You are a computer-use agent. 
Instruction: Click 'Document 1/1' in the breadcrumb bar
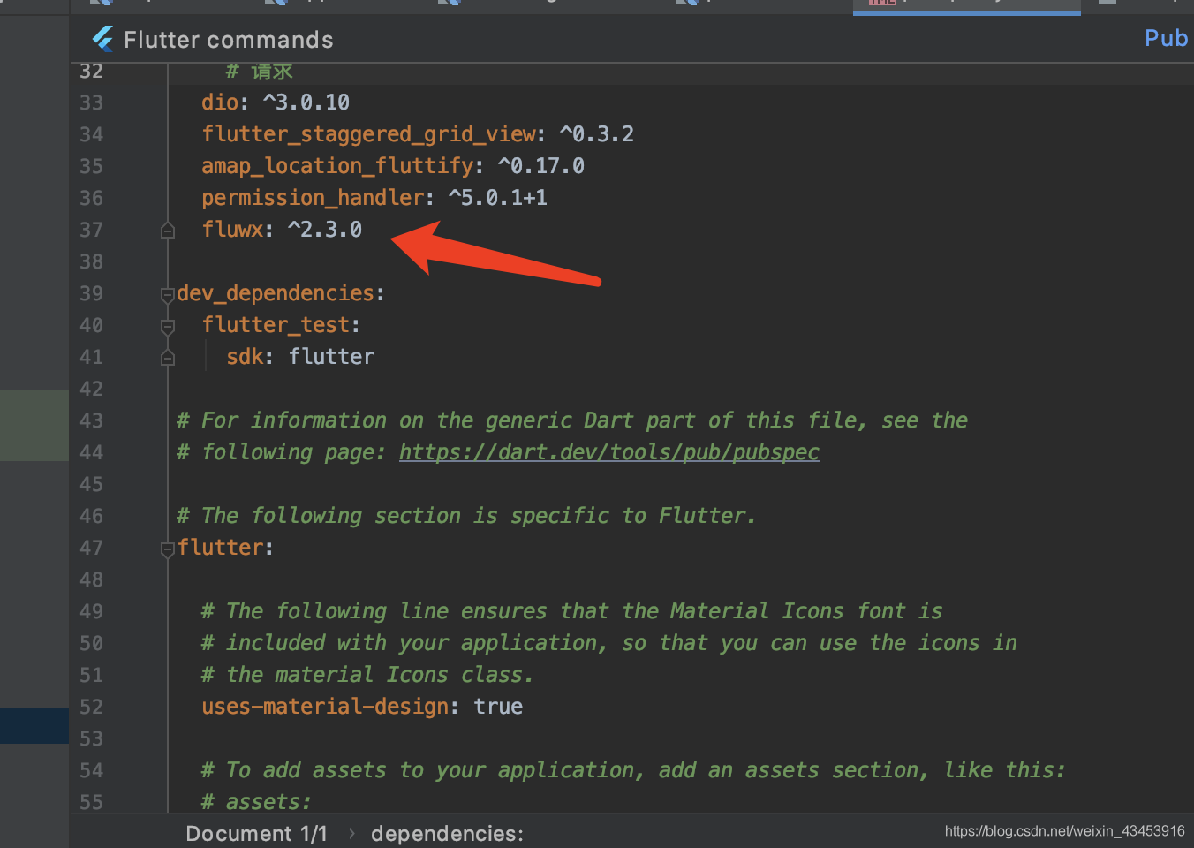coord(256,834)
